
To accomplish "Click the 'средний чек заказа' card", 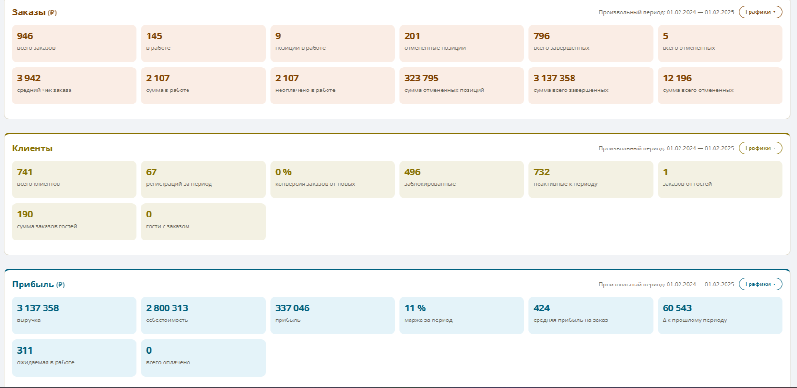I will [74, 86].
